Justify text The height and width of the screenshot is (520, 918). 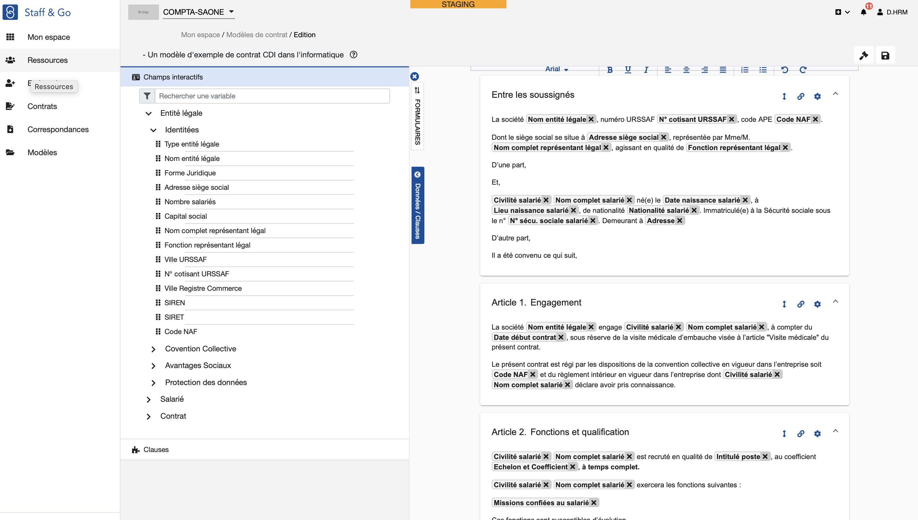(723, 70)
